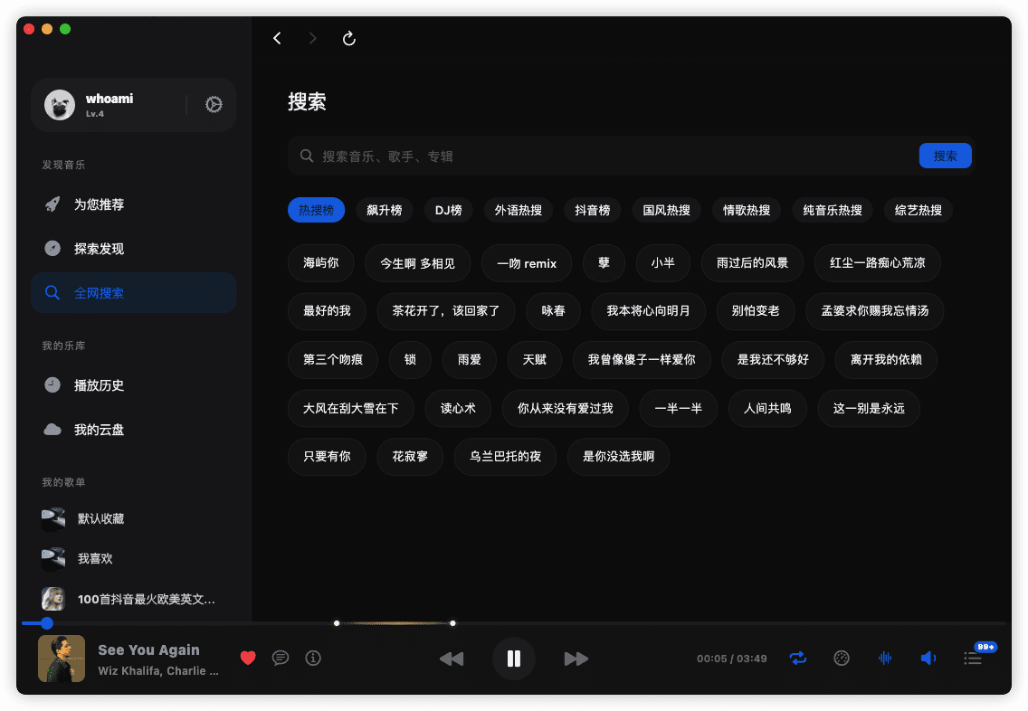The width and height of the screenshot is (1028, 711).
Task: Click the 天赋 tag
Action: (x=534, y=359)
